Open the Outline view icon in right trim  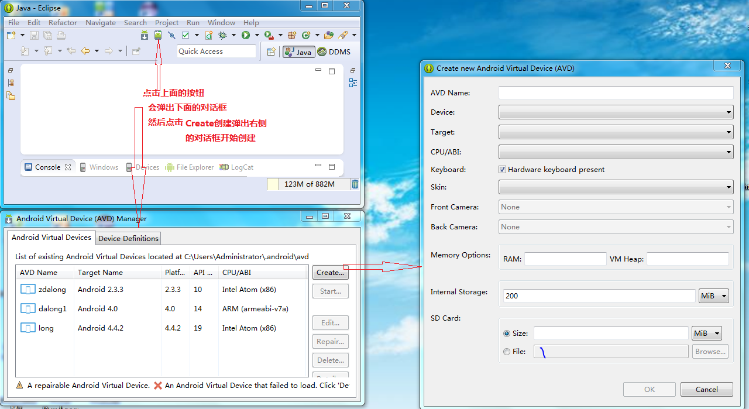[353, 83]
